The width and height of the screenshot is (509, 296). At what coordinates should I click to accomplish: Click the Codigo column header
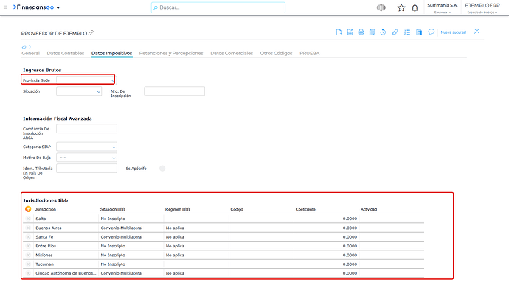[x=237, y=210]
